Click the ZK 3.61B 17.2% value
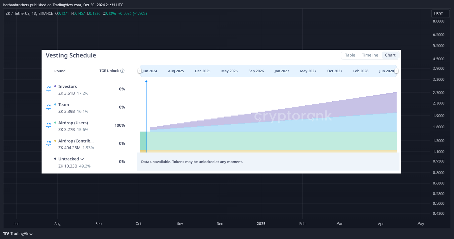454x239 pixels. pyautogui.click(x=73, y=93)
